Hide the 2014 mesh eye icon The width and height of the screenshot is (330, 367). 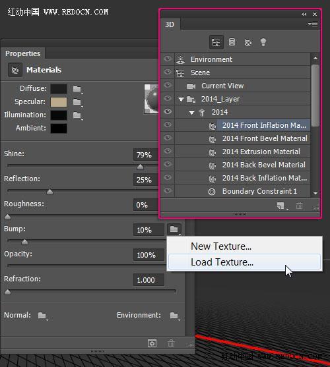coord(168,111)
